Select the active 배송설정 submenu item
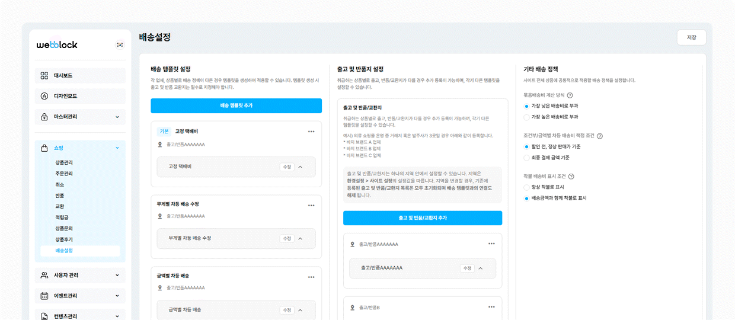Image resolution: width=735 pixels, height=320 pixels. tap(80, 251)
